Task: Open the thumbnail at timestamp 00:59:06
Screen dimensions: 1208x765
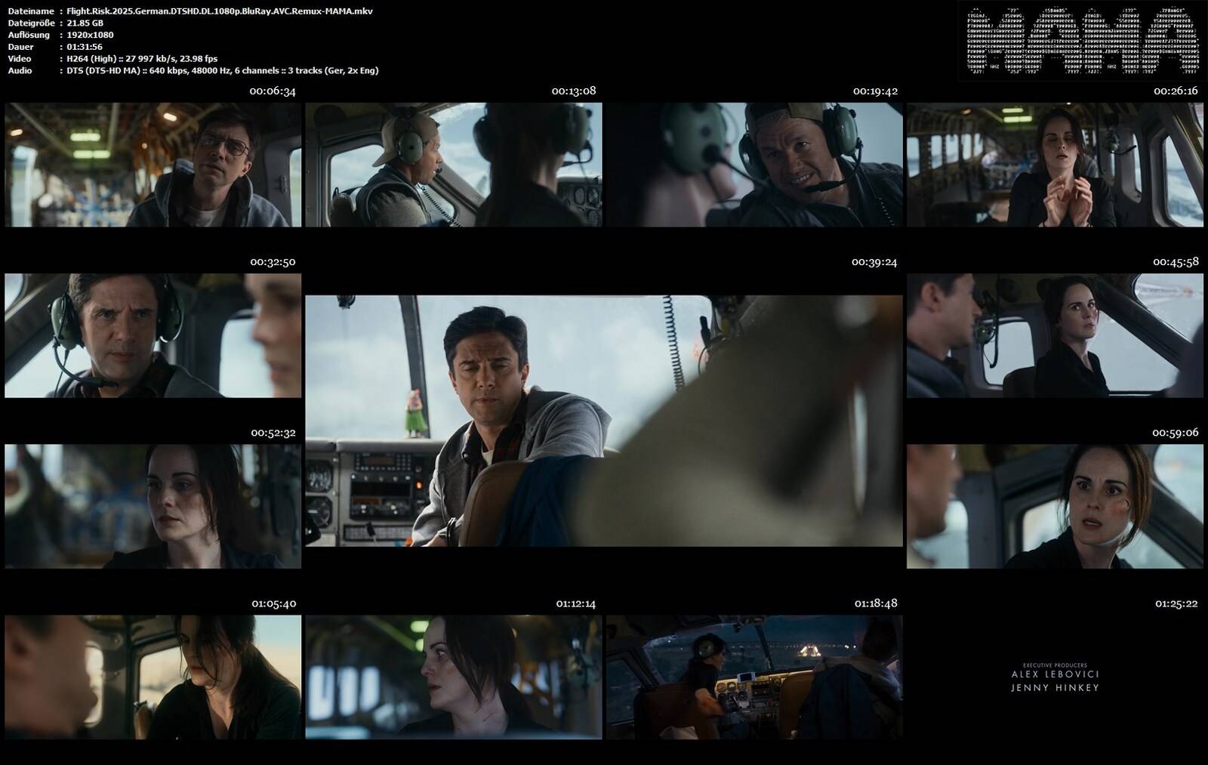Action: click(1055, 506)
